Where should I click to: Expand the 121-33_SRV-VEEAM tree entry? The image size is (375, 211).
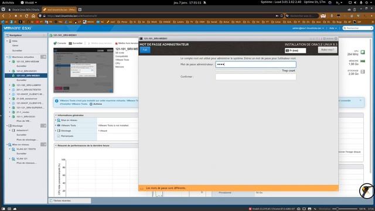[10, 62]
